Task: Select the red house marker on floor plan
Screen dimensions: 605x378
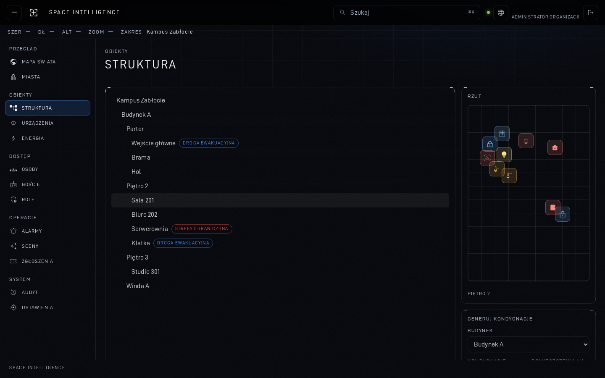Action: (x=555, y=147)
